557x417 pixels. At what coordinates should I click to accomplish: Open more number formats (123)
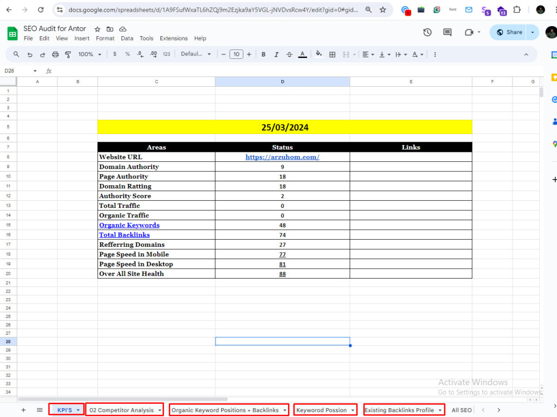coord(166,54)
